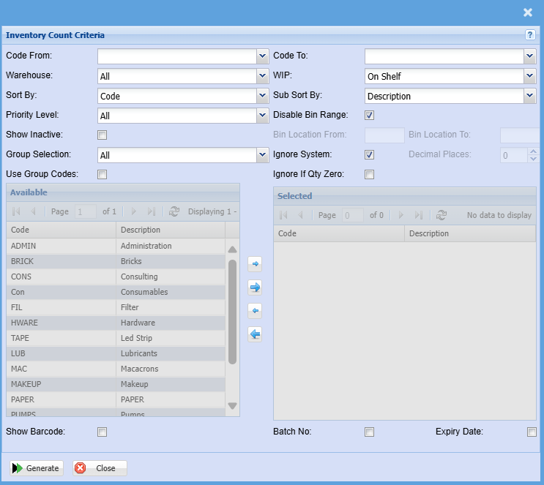
Task: Expand the Warehouse dropdown
Action: point(263,76)
